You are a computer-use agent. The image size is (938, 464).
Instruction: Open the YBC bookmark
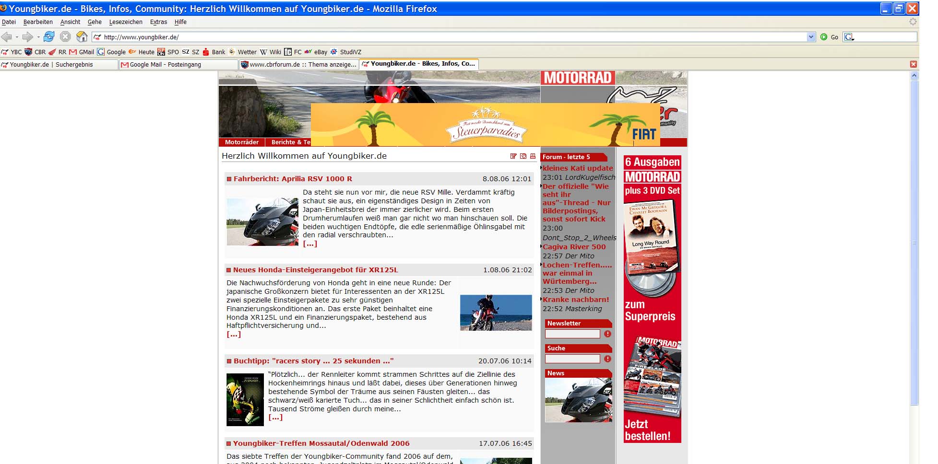12,52
